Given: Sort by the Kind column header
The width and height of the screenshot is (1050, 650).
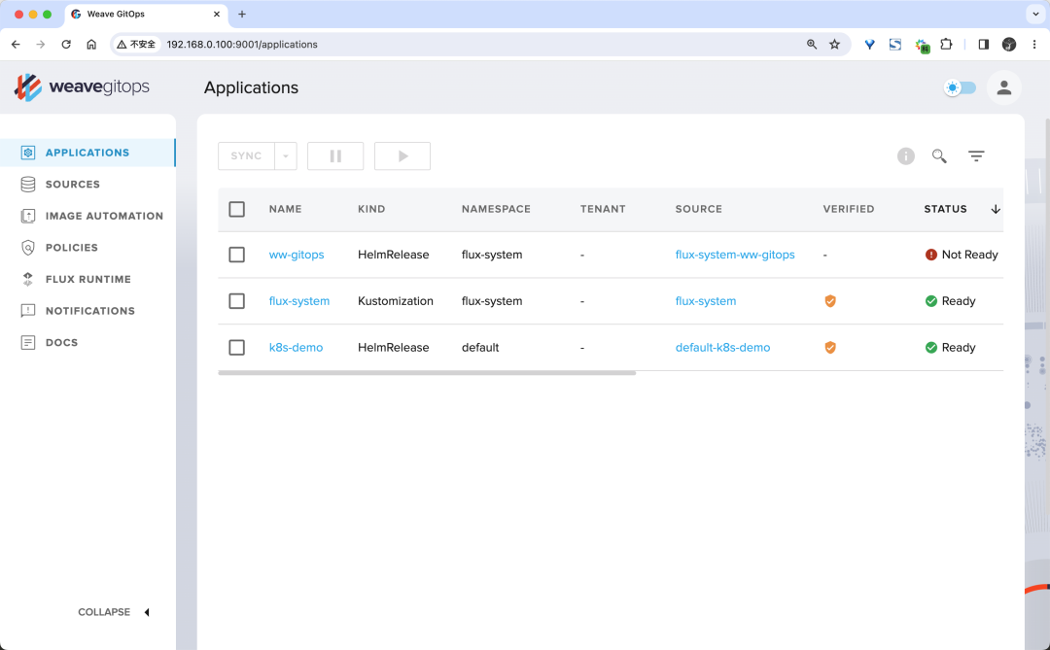Looking at the screenshot, I should click(x=371, y=209).
